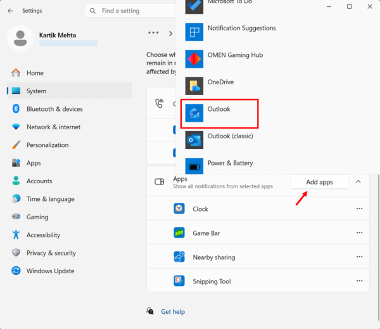Image resolution: width=380 pixels, height=329 pixels.
Task: Open more options for Clock
Action: click(359, 209)
